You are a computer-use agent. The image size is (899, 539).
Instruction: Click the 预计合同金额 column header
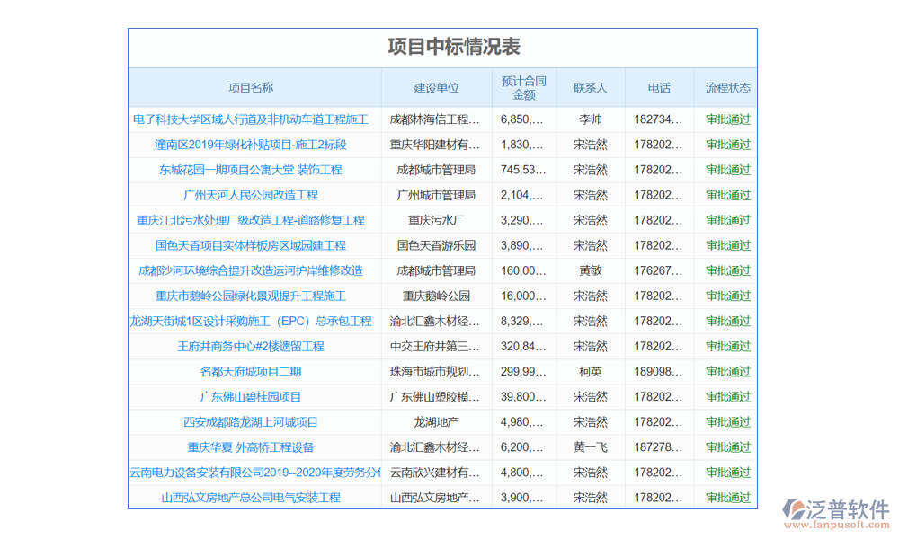[524, 88]
